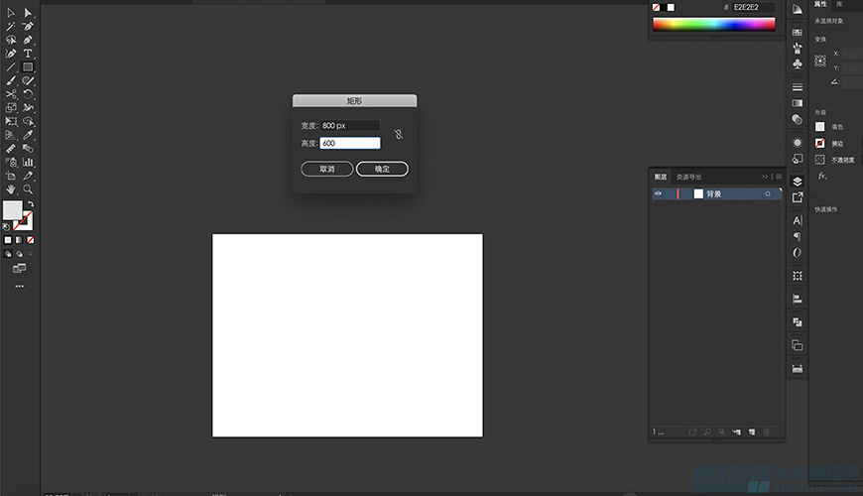Toggle the constrain proportions link icon
This screenshot has width=863, height=496.
point(398,134)
